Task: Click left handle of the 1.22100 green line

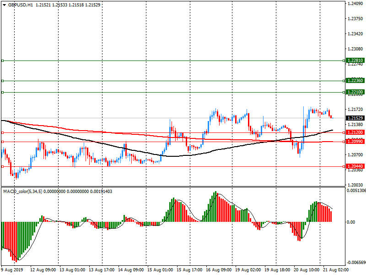Action: 3,93
